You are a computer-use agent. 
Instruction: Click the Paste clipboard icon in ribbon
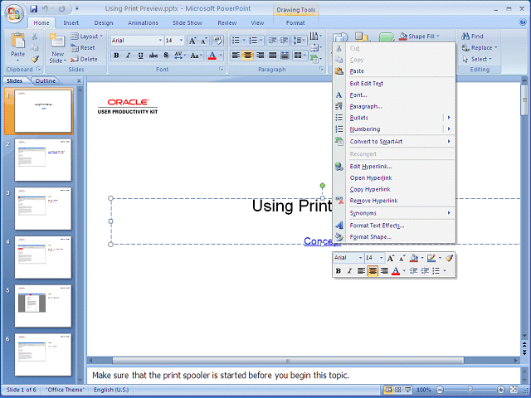coord(17,41)
